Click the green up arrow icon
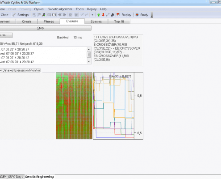The width and height of the screenshot is (221, 179). [x=98, y=15]
